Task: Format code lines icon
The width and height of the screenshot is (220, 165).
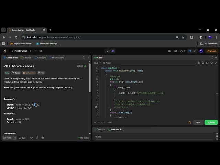Action: [x=199, y=63]
